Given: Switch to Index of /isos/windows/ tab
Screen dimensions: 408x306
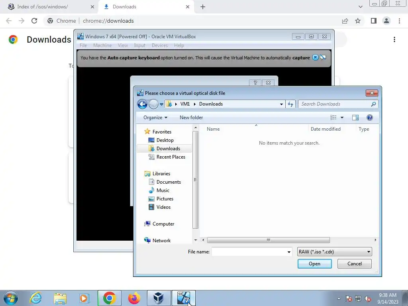Looking at the screenshot, I should pyautogui.click(x=42, y=7).
